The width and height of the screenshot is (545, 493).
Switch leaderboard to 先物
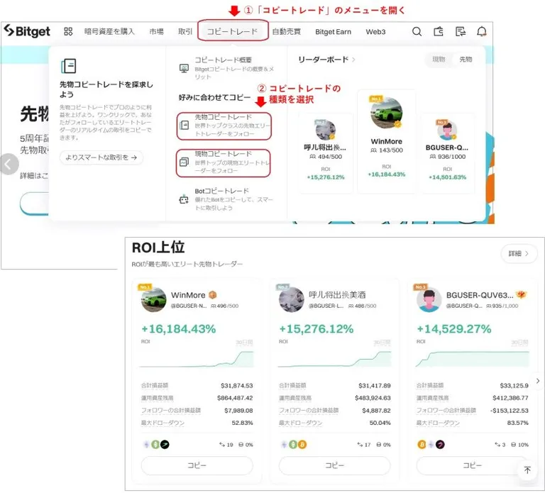[466, 60]
